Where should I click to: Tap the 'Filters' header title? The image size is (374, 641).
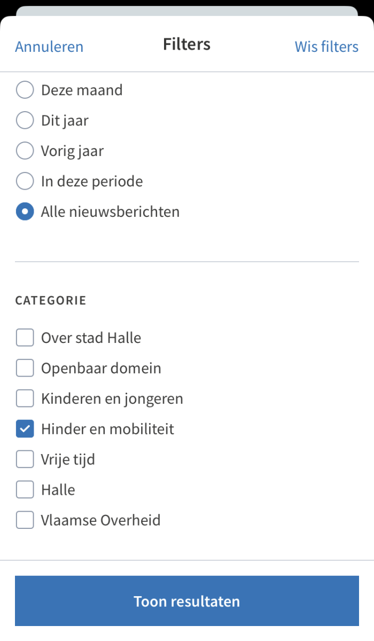click(186, 44)
